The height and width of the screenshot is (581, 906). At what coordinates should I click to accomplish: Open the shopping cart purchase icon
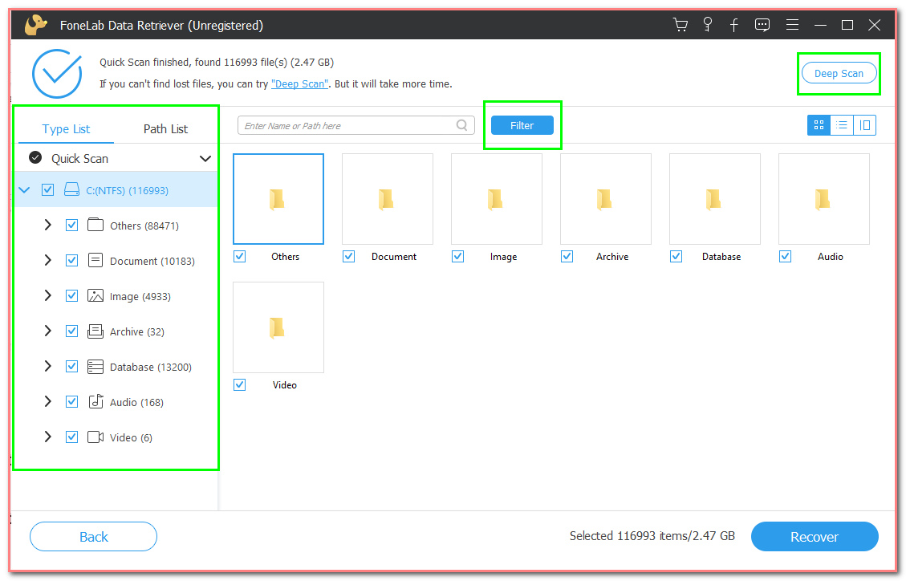pos(680,25)
